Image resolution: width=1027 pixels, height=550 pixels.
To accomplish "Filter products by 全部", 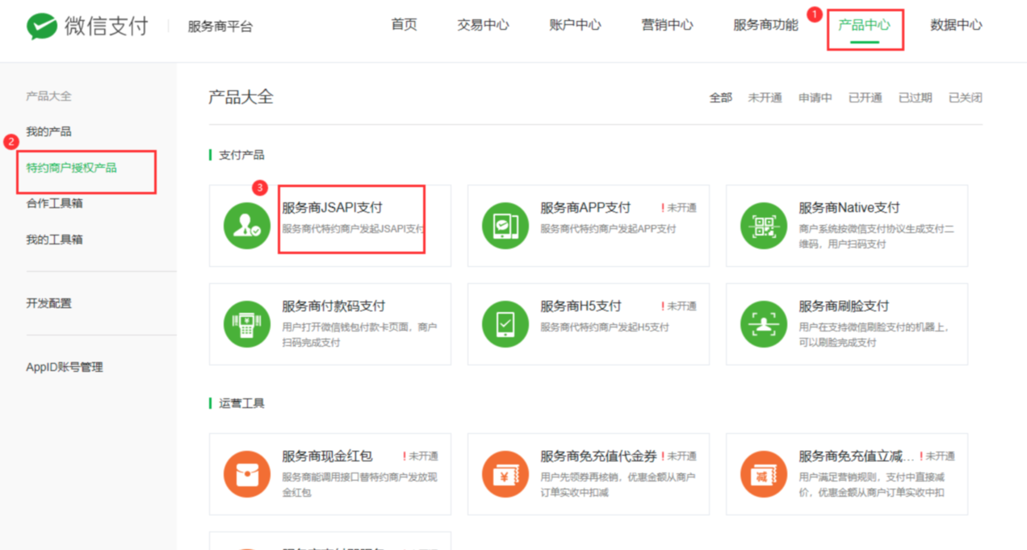I will 720,98.
